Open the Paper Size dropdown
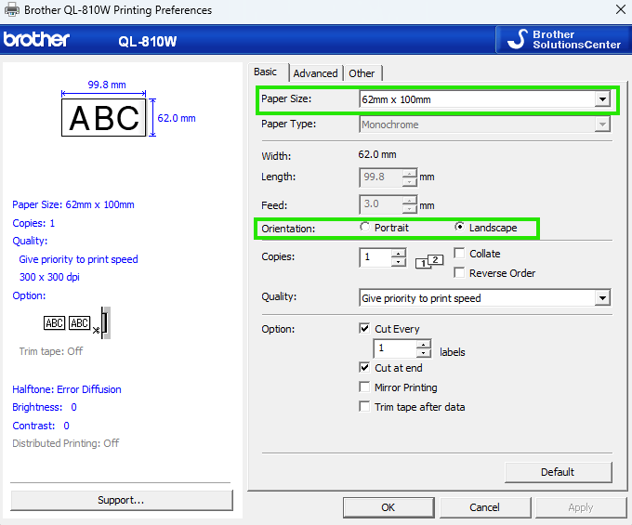The height and width of the screenshot is (525, 632). pos(485,99)
